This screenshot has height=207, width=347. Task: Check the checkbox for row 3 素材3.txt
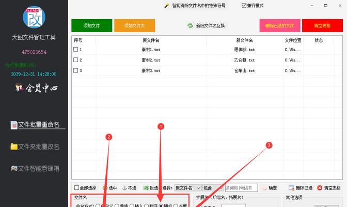click(x=76, y=70)
